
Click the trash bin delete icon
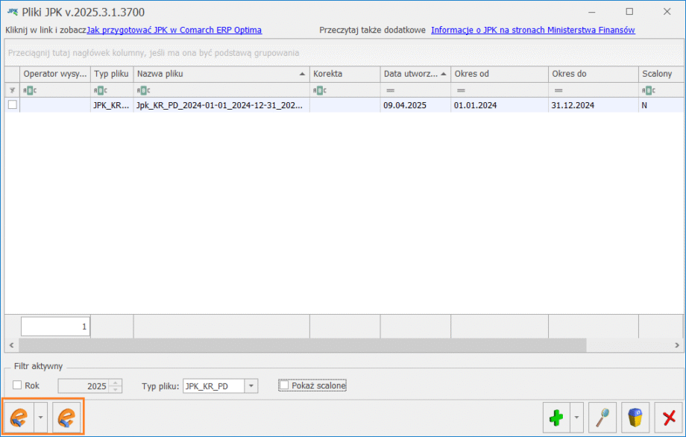pyautogui.click(x=635, y=418)
